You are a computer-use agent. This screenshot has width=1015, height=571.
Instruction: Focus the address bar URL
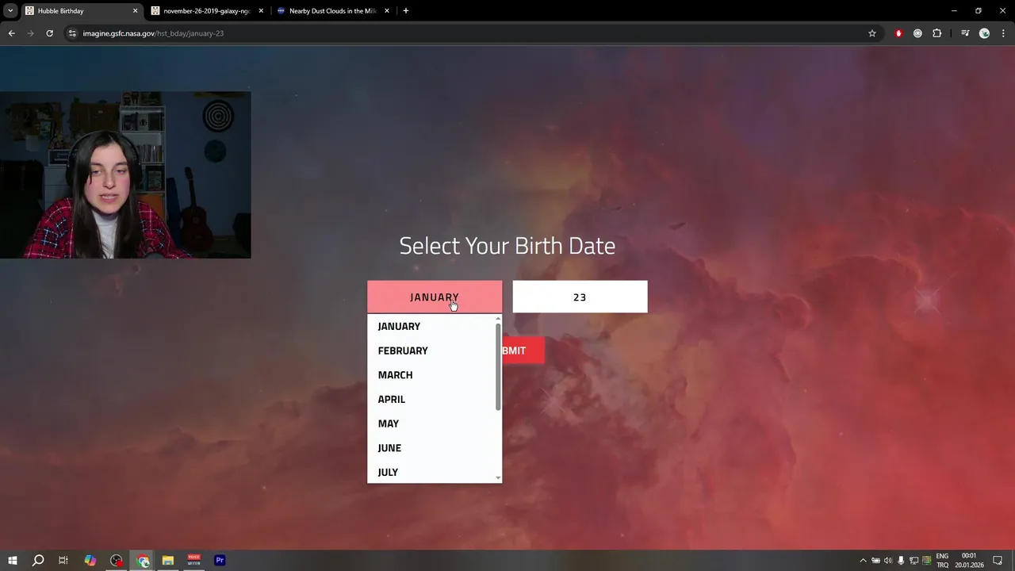[x=153, y=33]
